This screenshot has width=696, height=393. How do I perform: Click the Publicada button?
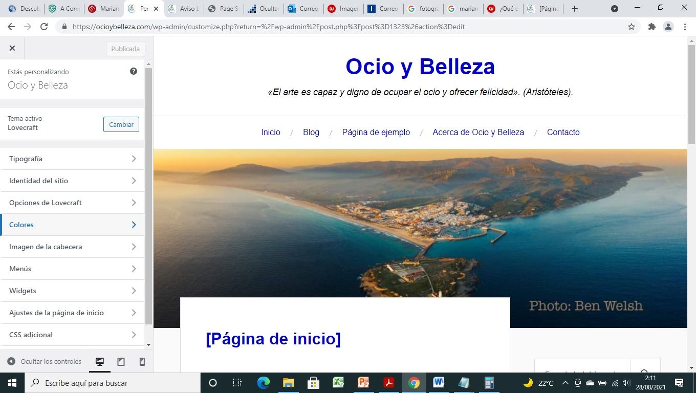(125, 49)
